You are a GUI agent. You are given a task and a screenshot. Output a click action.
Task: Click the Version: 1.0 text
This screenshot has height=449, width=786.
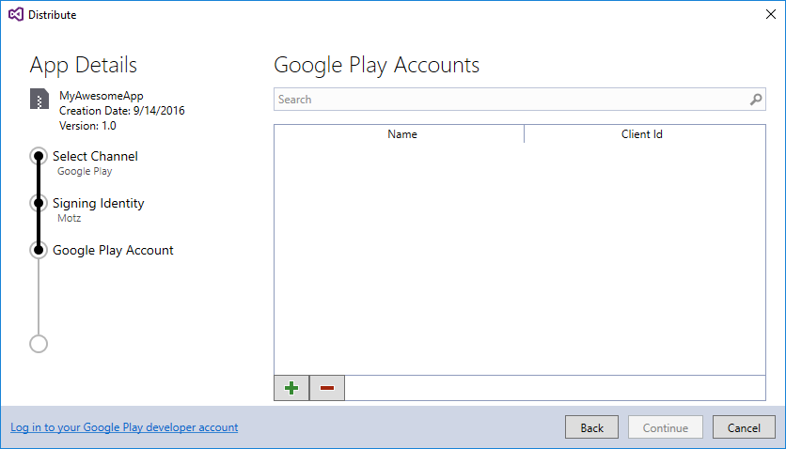[87, 126]
